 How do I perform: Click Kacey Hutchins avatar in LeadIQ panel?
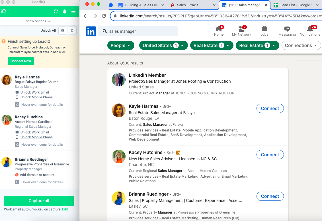pos(7,120)
